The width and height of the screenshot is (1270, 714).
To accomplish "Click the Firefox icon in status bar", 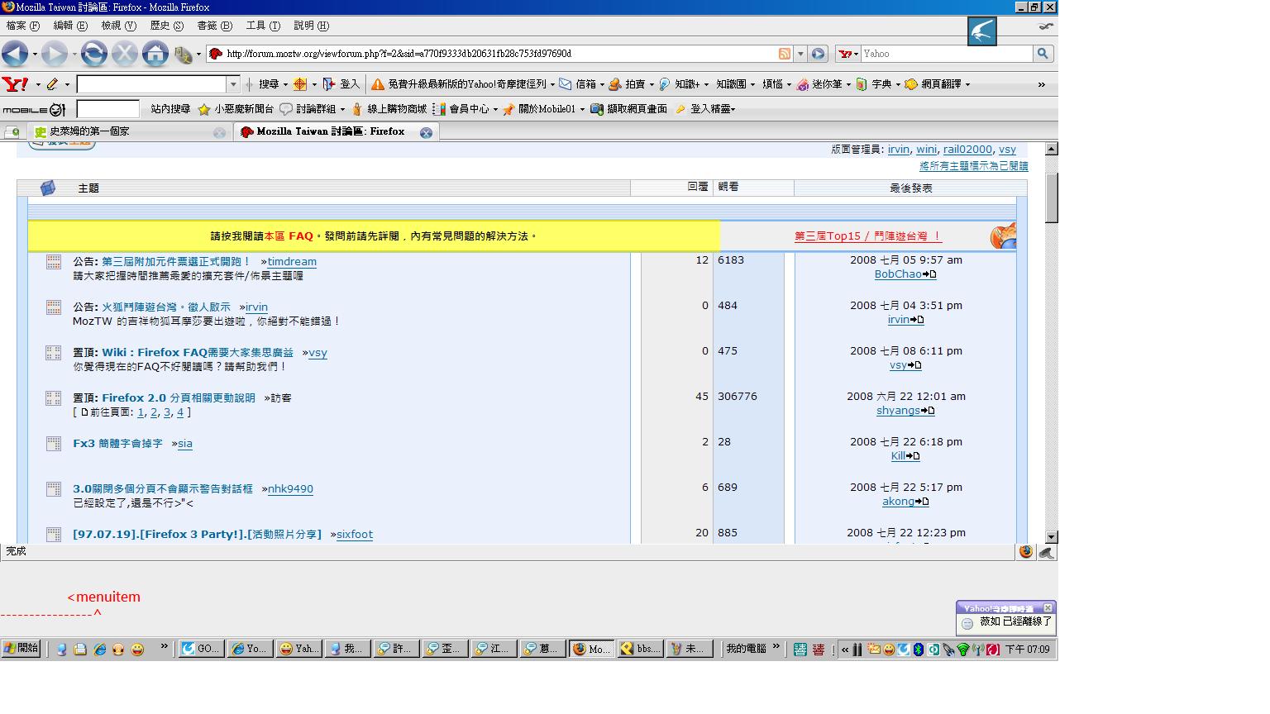I will [x=1025, y=552].
